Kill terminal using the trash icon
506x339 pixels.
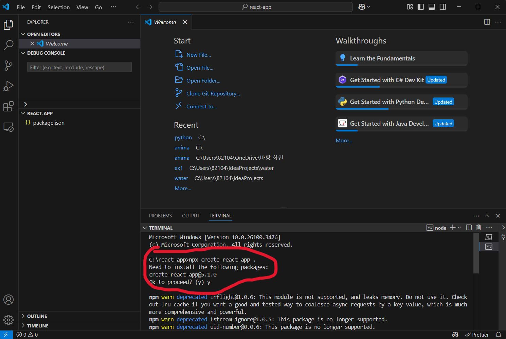click(x=478, y=228)
